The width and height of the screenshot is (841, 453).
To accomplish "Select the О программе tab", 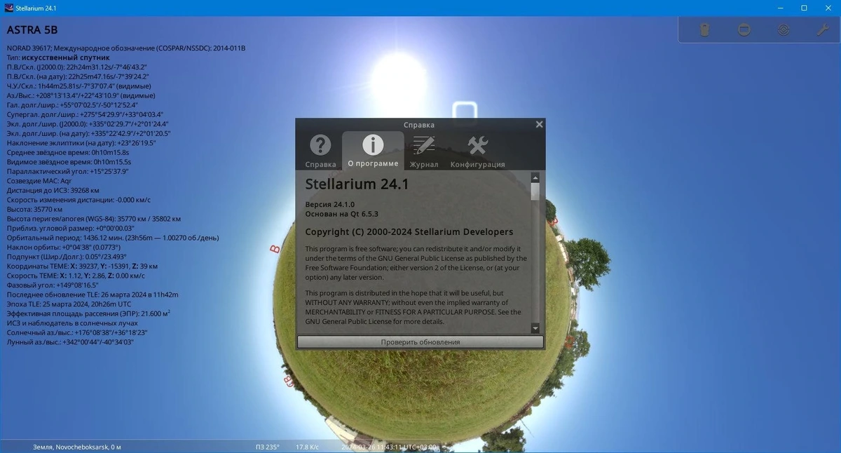I will (x=373, y=151).
